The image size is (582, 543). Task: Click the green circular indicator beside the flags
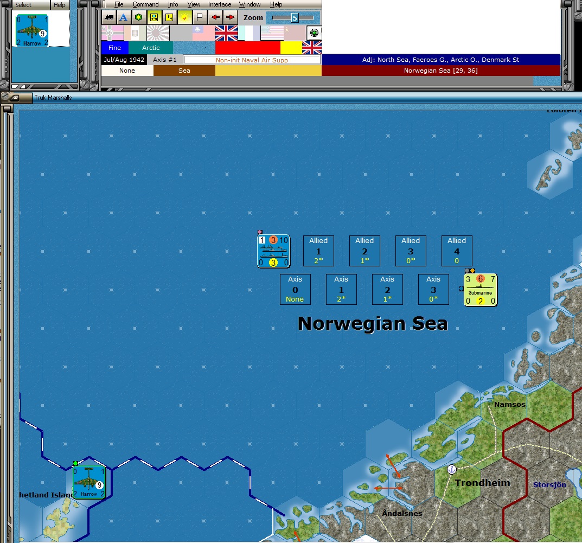pyautogui.click(x=314, y=33)
